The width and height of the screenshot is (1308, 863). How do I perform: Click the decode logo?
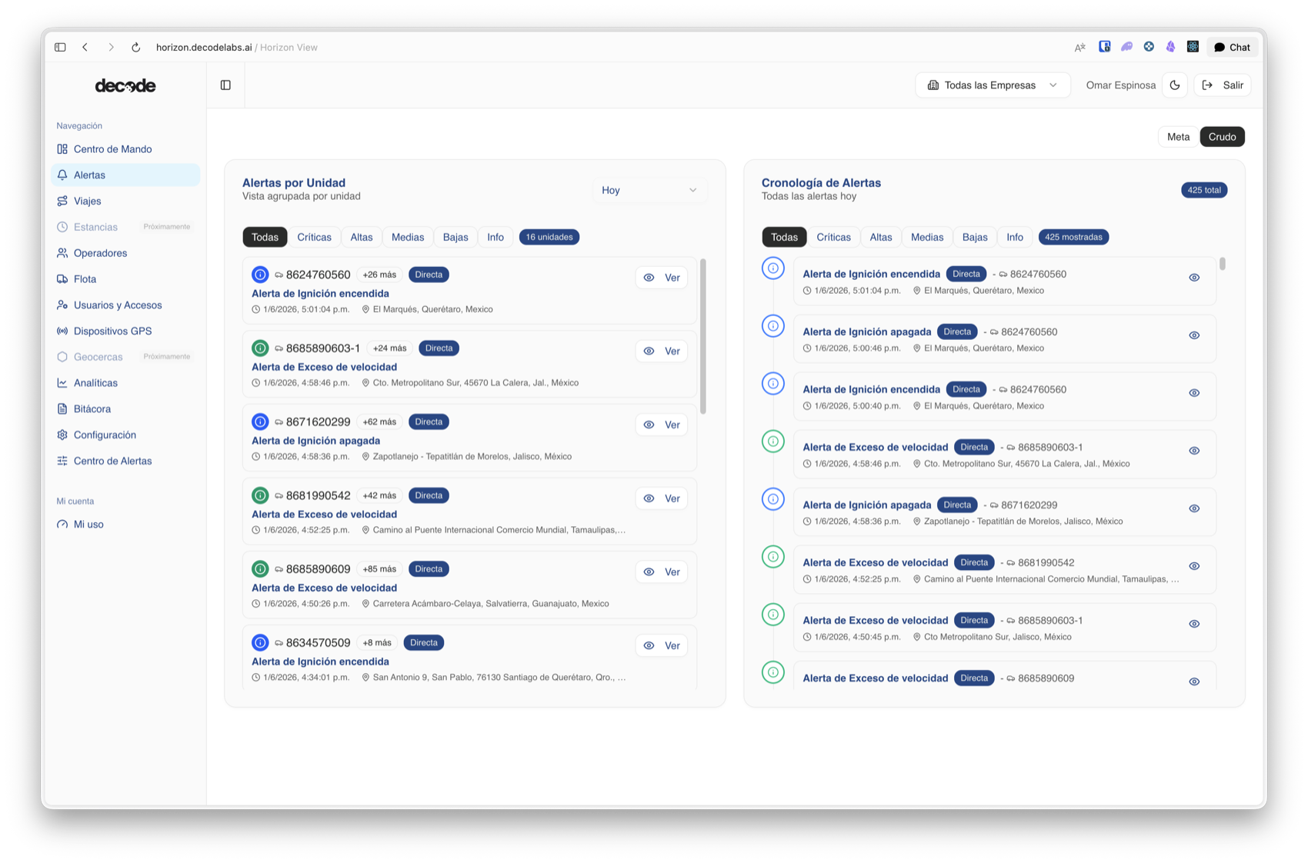pyautogui.click(x=125, y=85)
